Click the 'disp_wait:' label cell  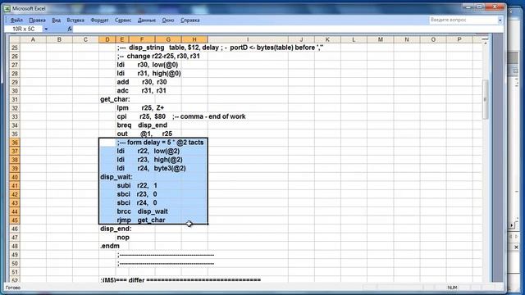click(116, 177)
